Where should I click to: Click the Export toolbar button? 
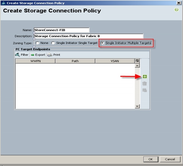click(38, 55)
